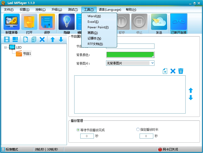Open a file with the 打开 icon

coord(29,22)
